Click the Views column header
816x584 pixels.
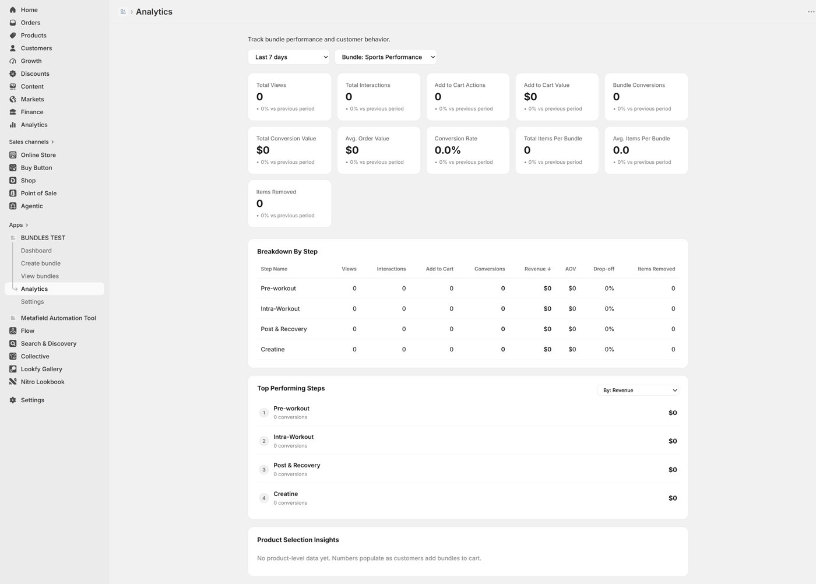(x=349, y=269)
